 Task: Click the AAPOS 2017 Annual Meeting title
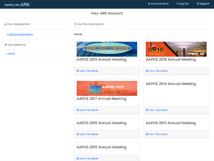(101, 98)
